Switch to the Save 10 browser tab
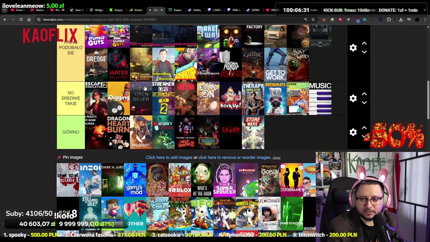 [x=77, y=10]
